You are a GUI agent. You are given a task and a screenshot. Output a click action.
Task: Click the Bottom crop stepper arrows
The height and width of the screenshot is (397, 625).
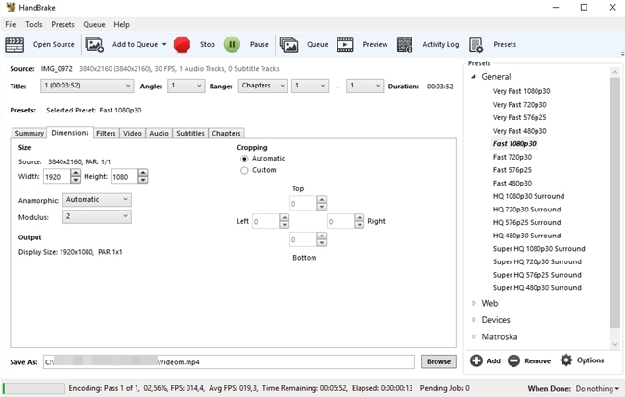tap(322, 239)
